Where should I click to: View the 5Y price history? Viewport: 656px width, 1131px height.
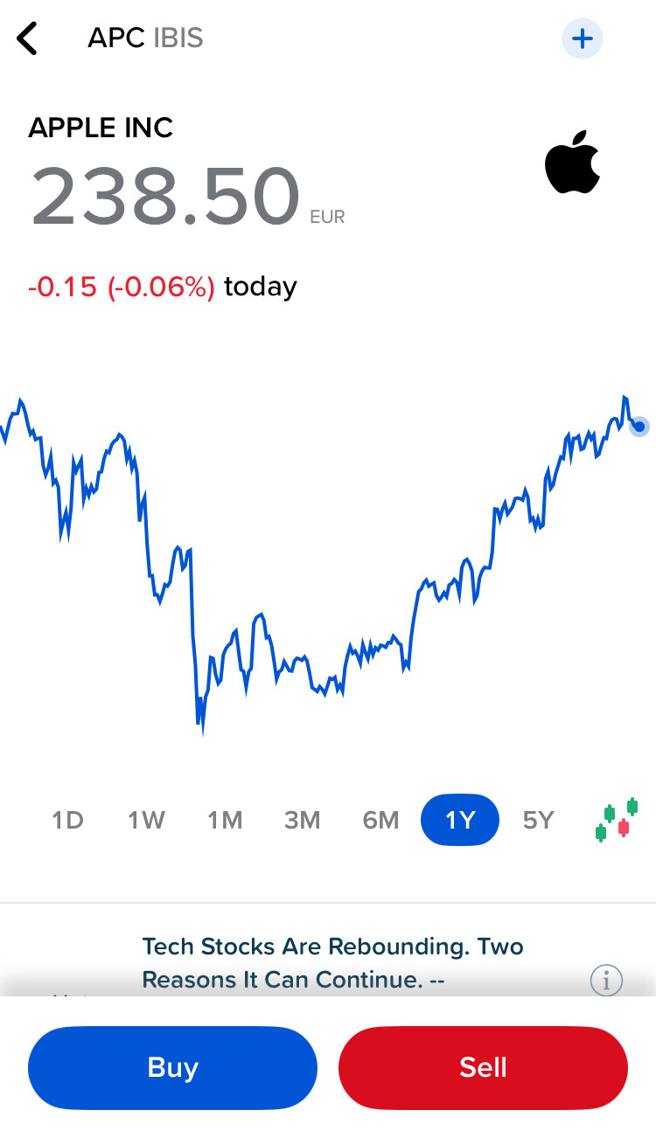539,821
